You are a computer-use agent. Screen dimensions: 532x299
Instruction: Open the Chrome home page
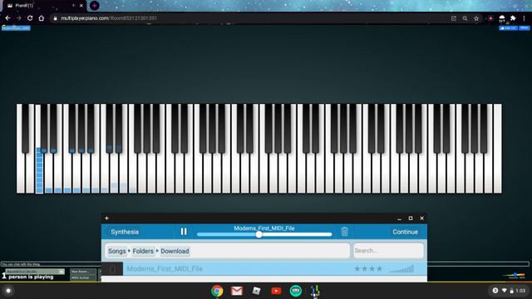tap(42, 18)
